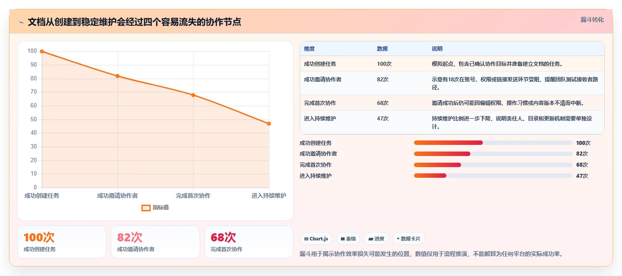Click the 说明 column header

click(437, 49)
